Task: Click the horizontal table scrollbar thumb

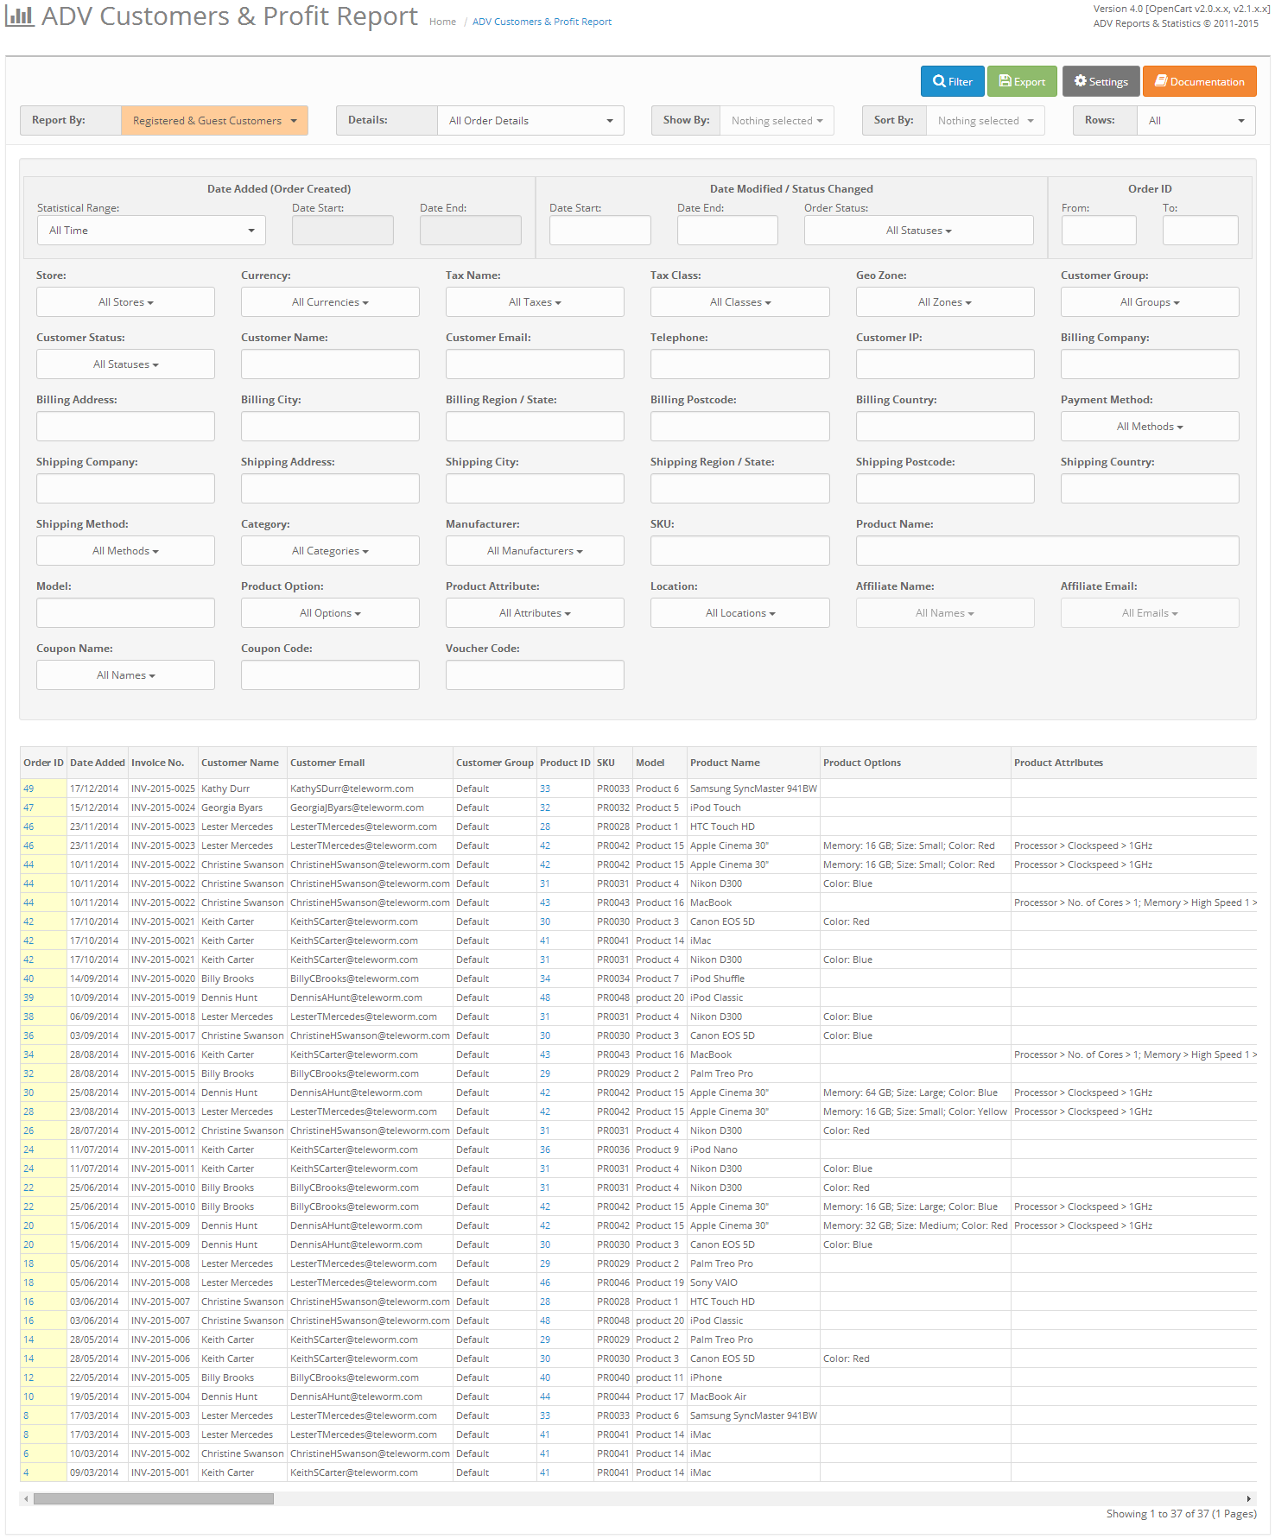Action: coord(154,1498)
